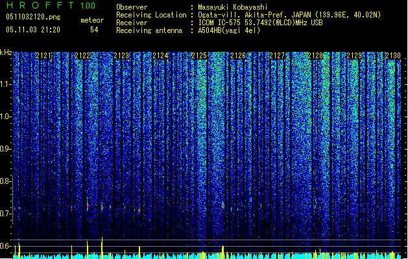The image size is (408, 259).
Task: Click the 2129 time marker
Action: (x=354, y=56)
